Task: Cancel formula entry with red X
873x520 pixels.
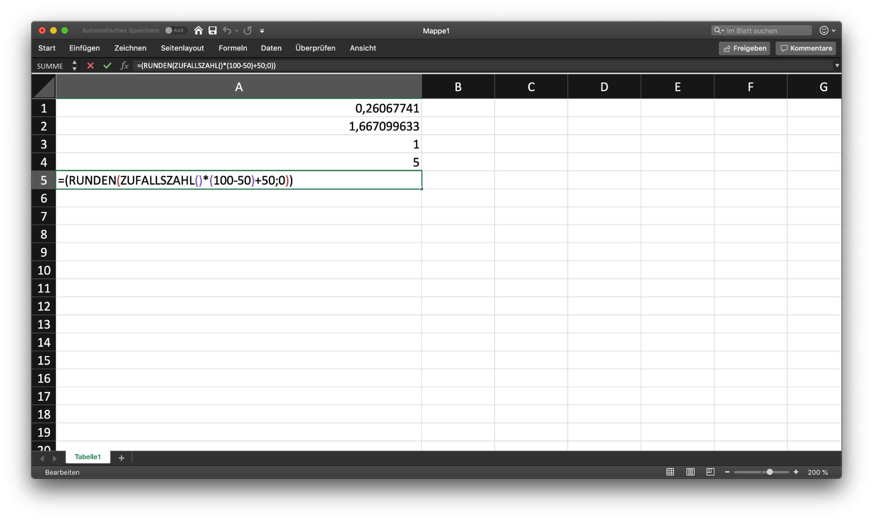Action: click(90, 65)
